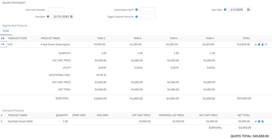Star the GenWatt Diesel 10kW line
The image size is (272, 139).
255,122
